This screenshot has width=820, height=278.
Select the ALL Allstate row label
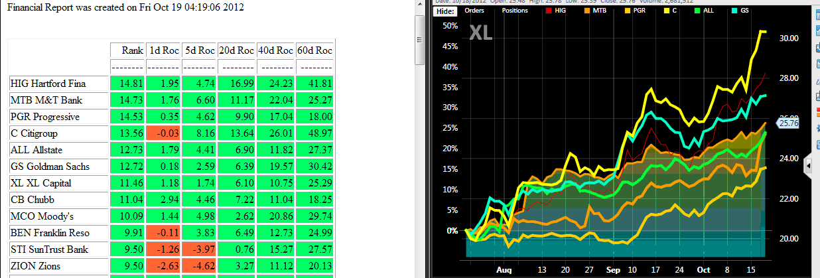58,150
